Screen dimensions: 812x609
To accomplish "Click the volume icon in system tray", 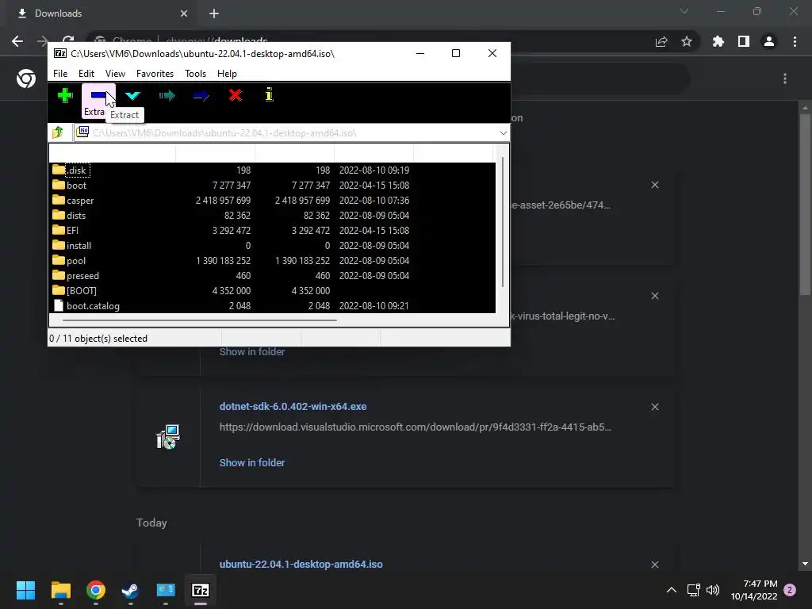I will point(713,590).
